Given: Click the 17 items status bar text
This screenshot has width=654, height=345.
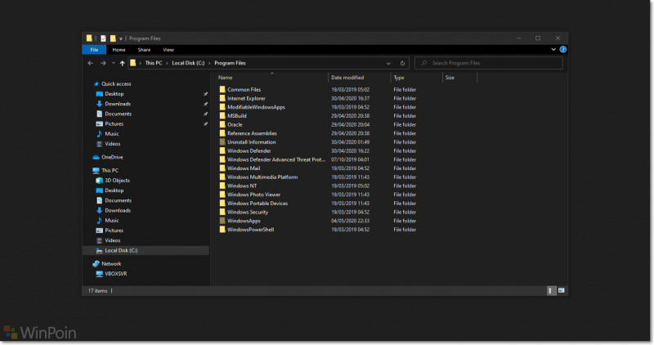Looking at the screenshot, I should [97, 291].
